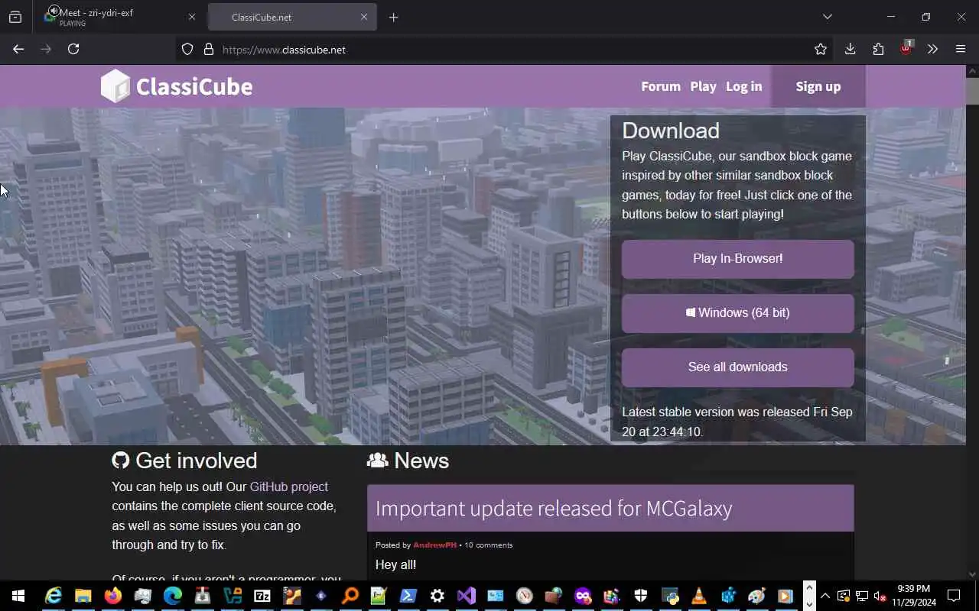Click Play In-Browser! button
Image resolution: width=979 pixels, height=611 pixels.
737,258
